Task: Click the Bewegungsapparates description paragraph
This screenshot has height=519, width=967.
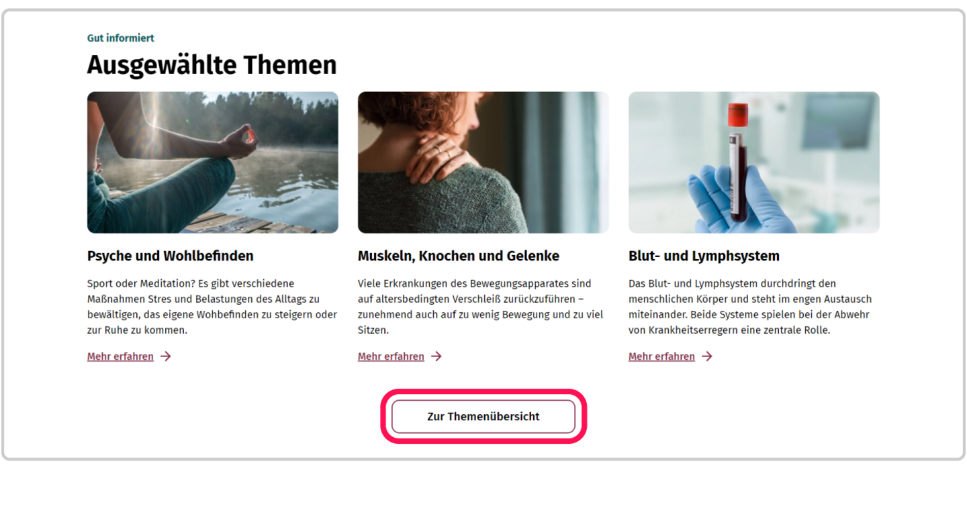Action: click(x=481, y=307)
